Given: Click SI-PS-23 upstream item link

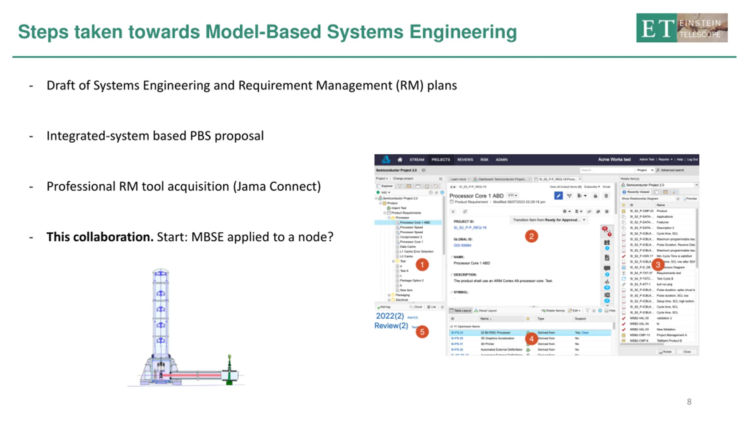Looking at the screenshot, I should tap(457, 333).
